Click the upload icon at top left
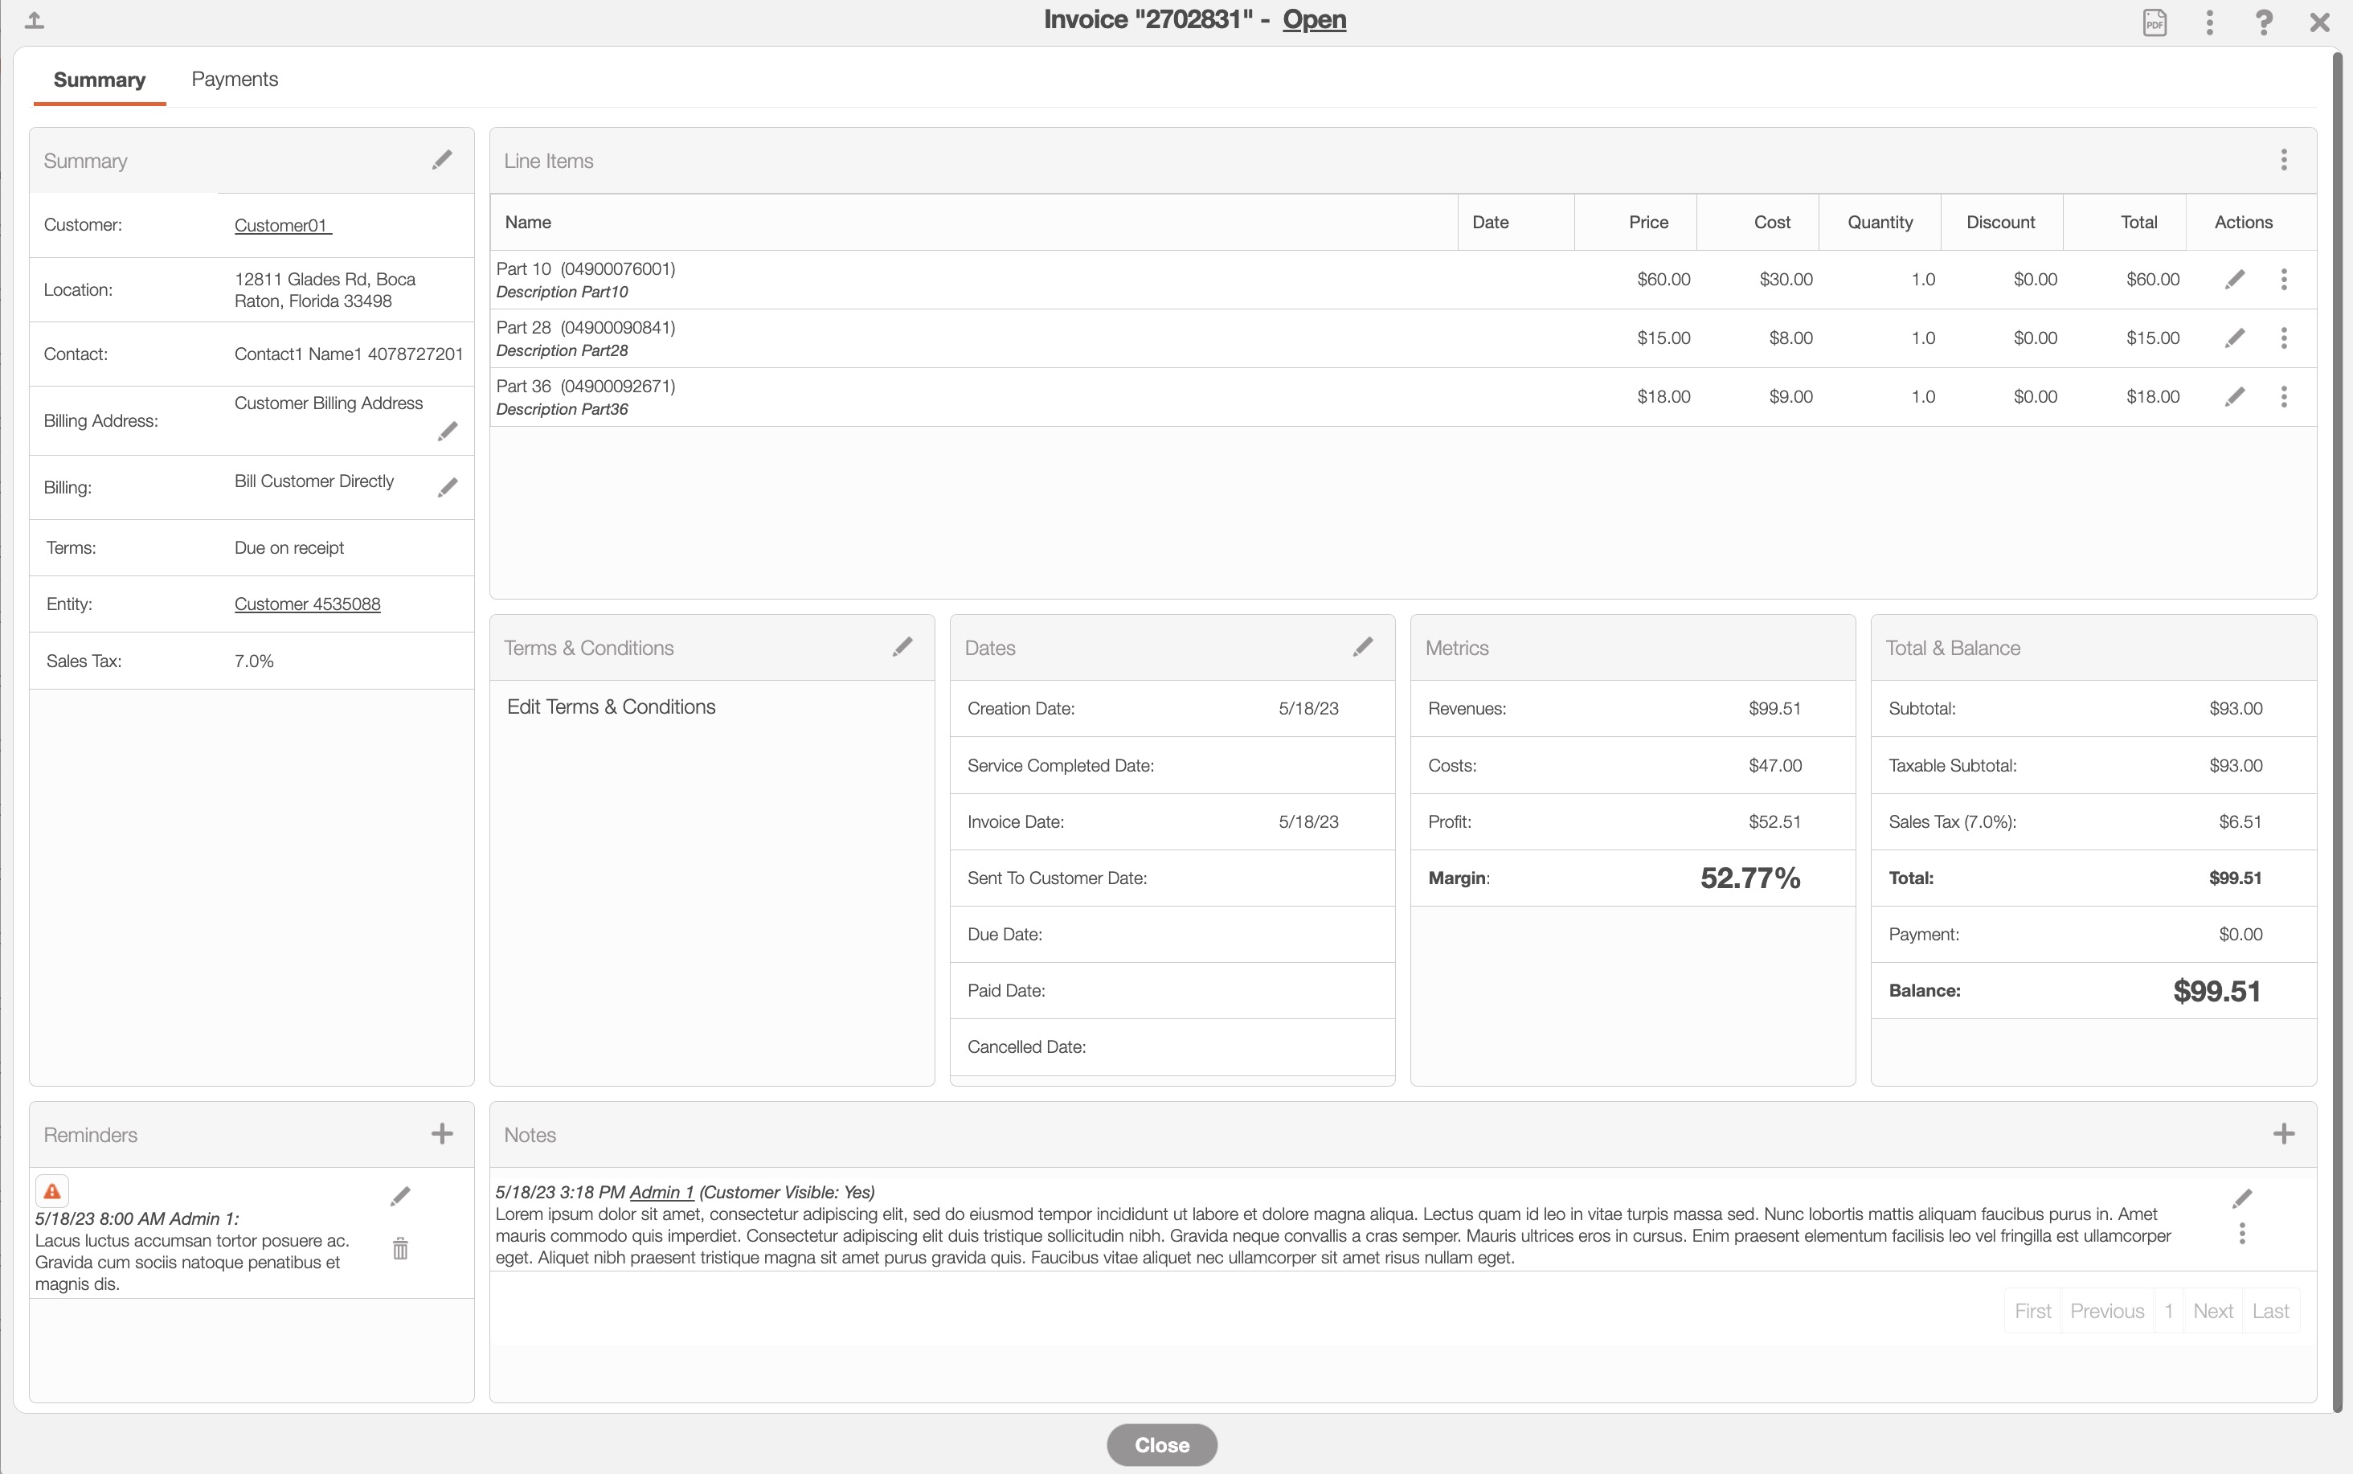The image size is (2353, 1474). click(34, 20)
